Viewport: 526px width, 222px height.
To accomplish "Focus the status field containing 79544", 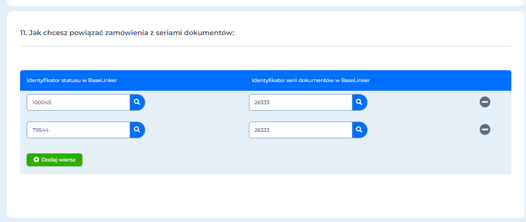I will [x=78, y=130].
